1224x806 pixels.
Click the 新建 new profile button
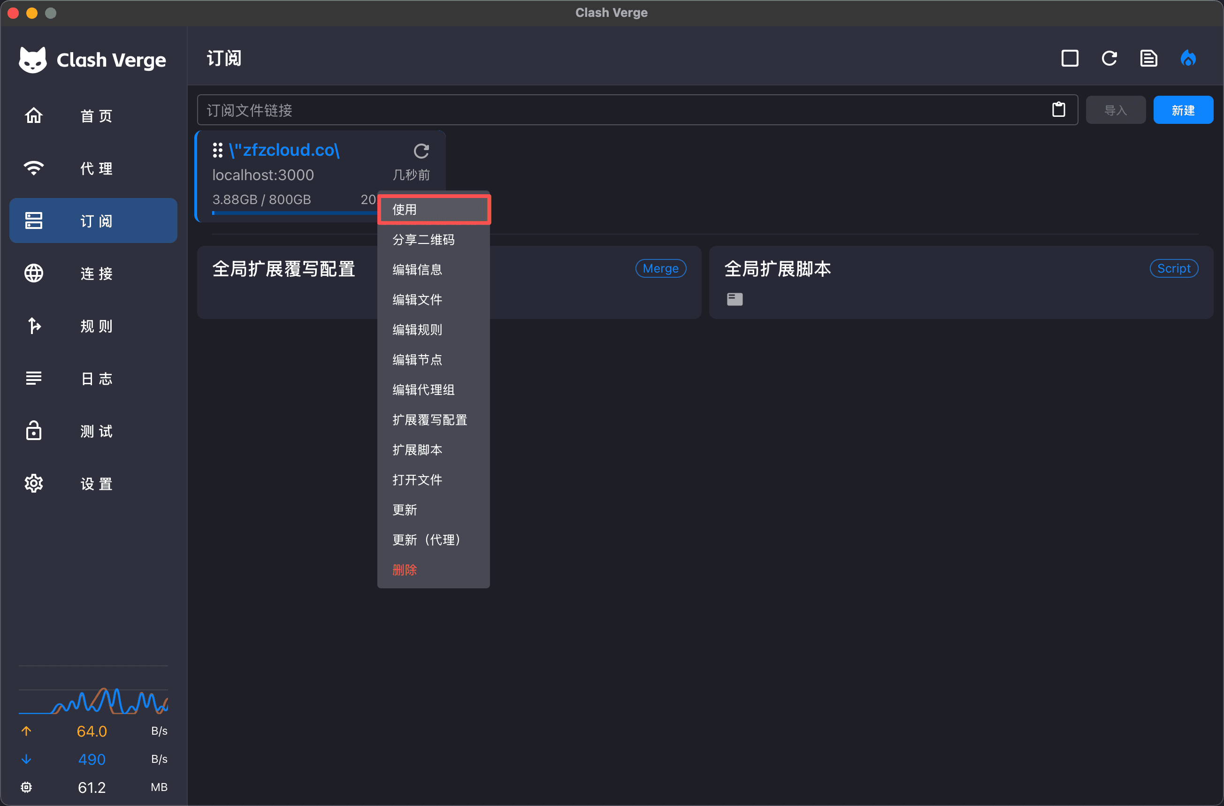1183,109
